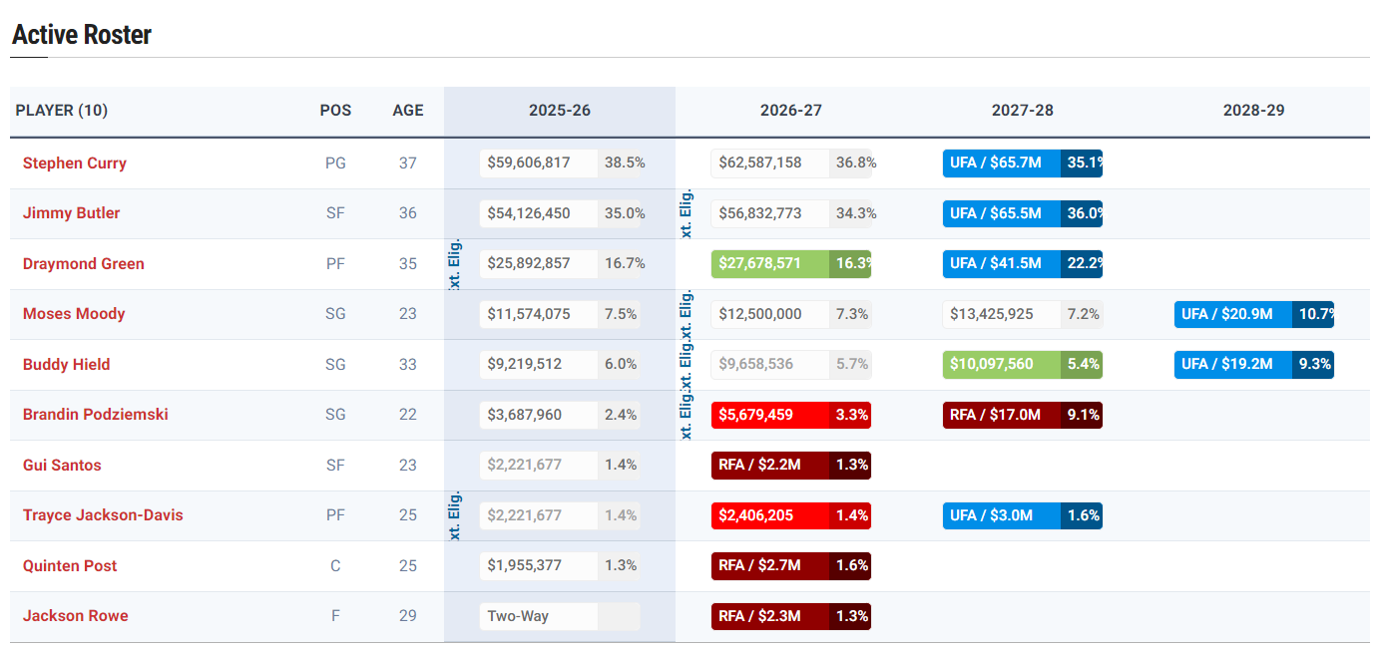Click Quinten Post's RFA / $2.7M badge
Viewport: 1387px width, 649px height.
pyautogui.click(x=770, y=566)
